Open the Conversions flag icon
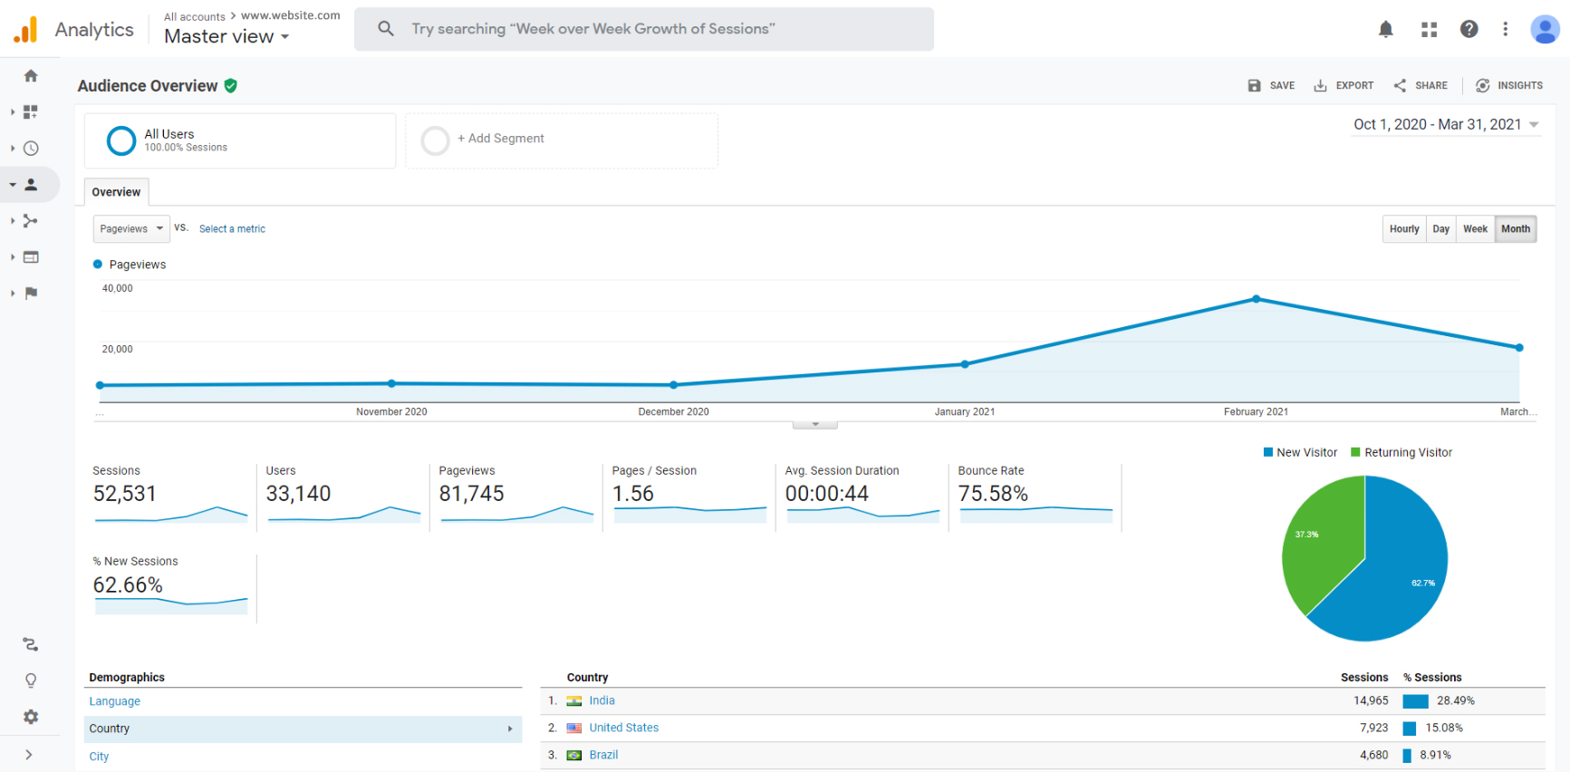Image resolution: width=1570 pixels, height=772 pixels. [x=31, y=294]
